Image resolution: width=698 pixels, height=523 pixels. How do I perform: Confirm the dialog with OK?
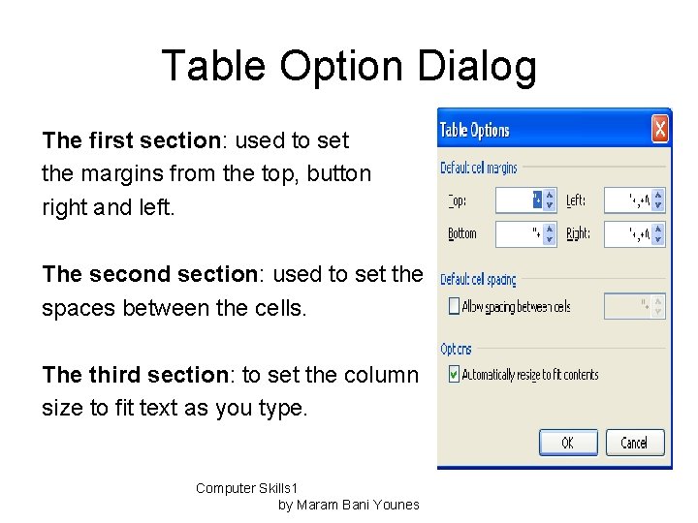tap(568, 443)
